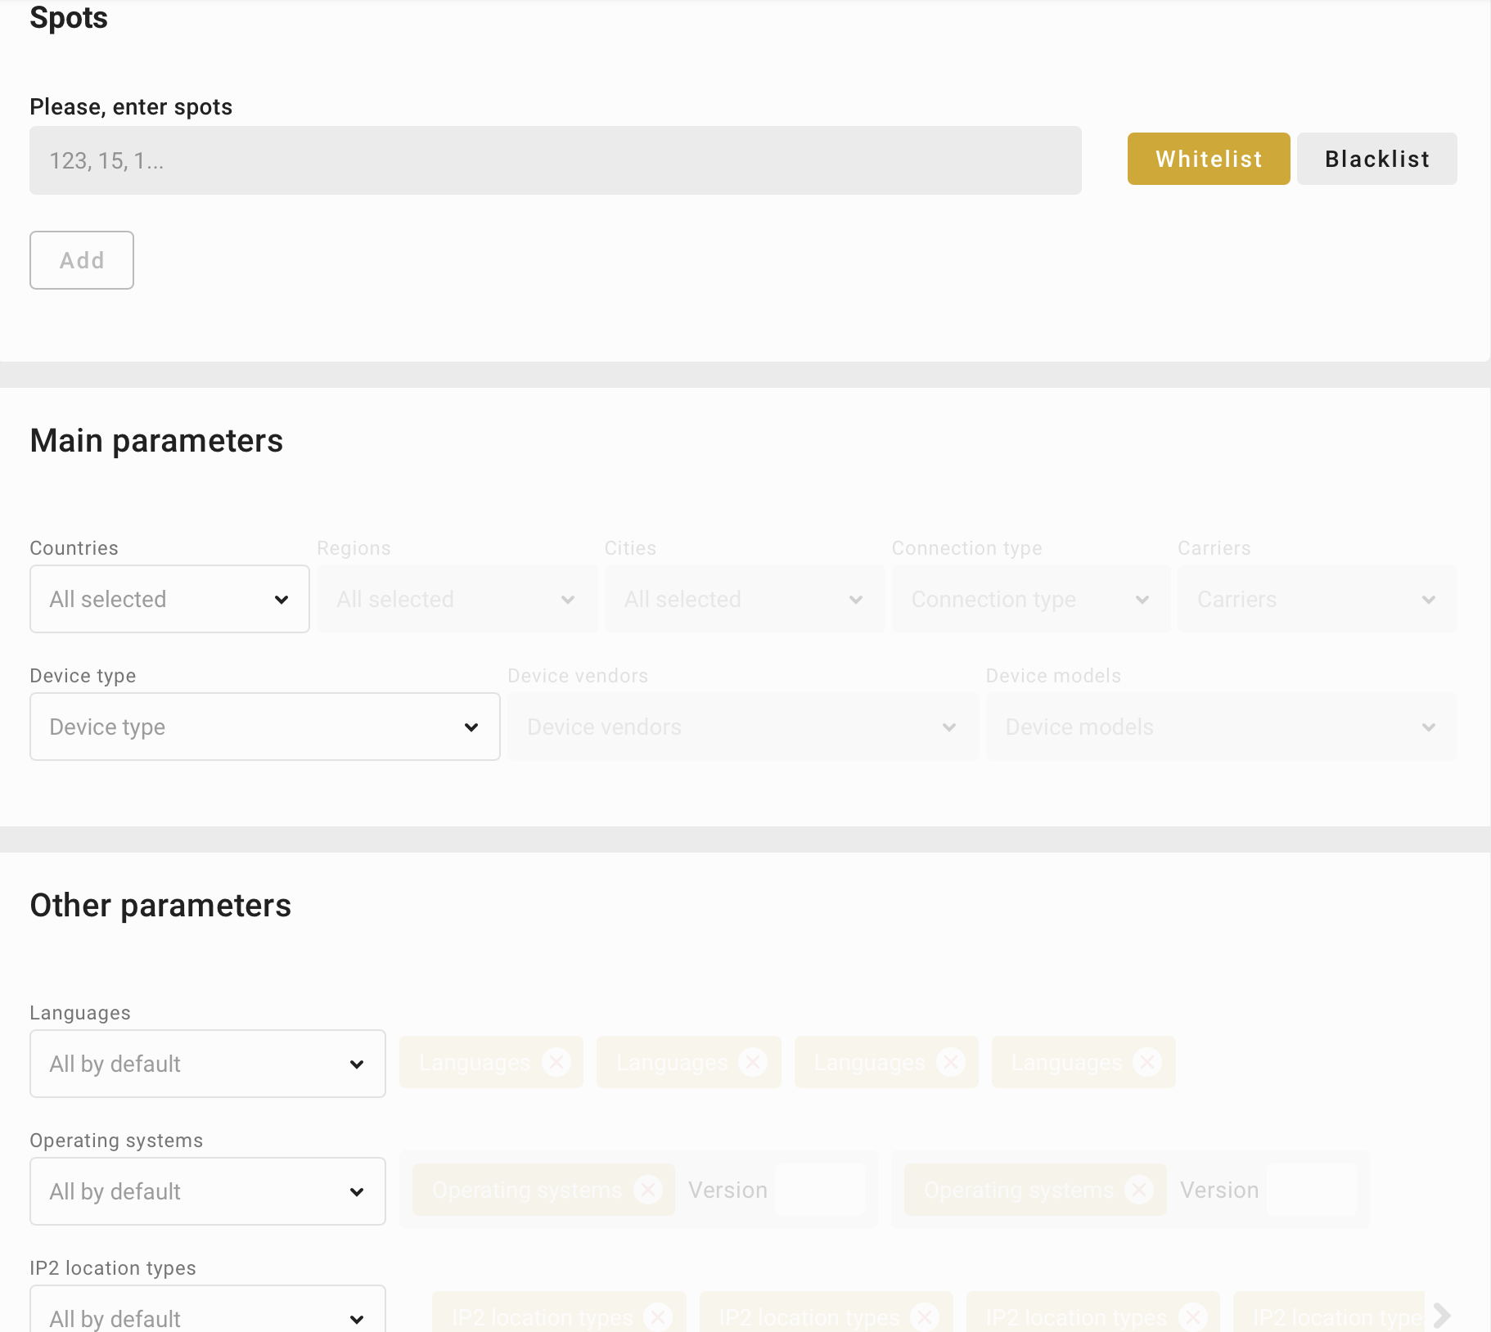Remove the second Operating systems tag
Screen dimensions: 1491x1332
pyautogui.click(x=1139, y=1190)
